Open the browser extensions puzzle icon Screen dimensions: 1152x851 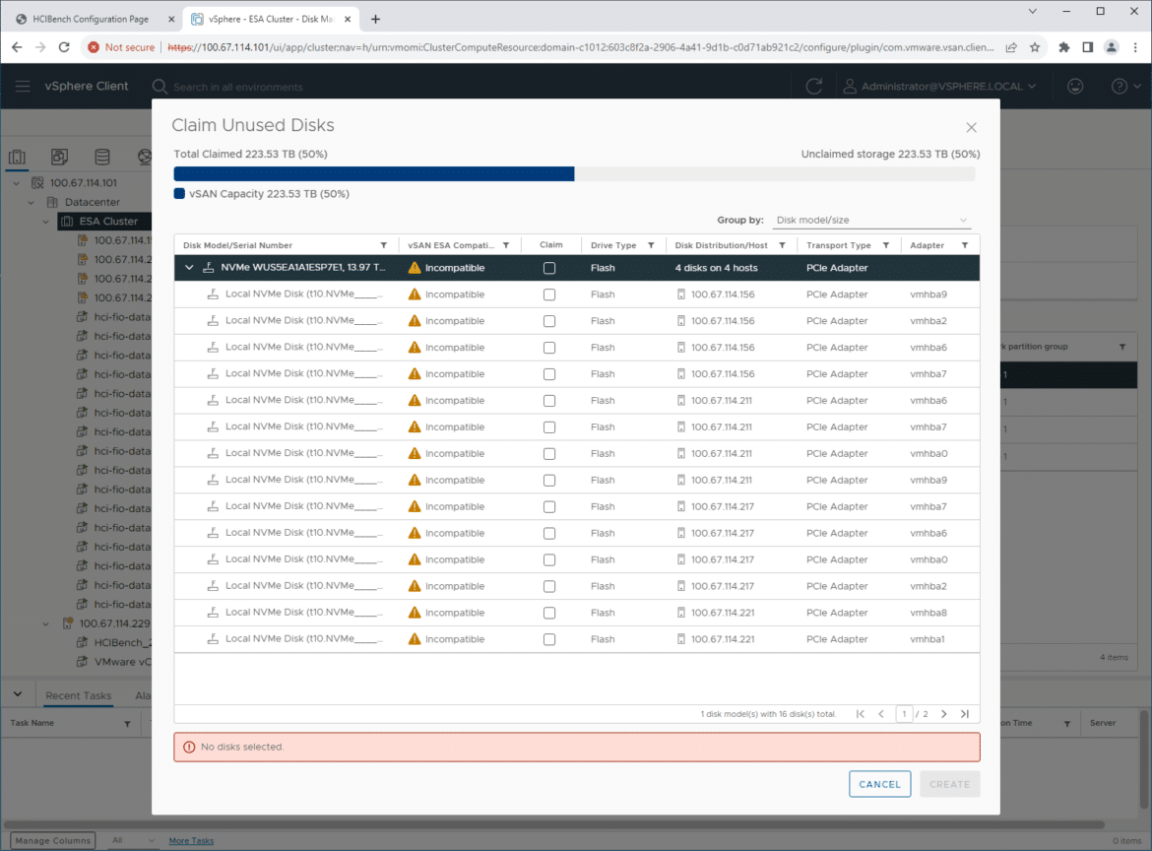[x=1063, y=47]
